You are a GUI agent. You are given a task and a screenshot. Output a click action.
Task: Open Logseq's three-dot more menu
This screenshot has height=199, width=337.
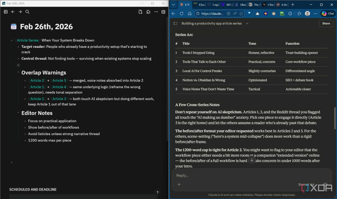point(156,12)
